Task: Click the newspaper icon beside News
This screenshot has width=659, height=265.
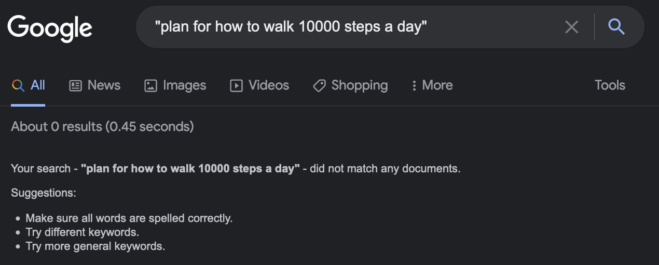Action: 75,85
